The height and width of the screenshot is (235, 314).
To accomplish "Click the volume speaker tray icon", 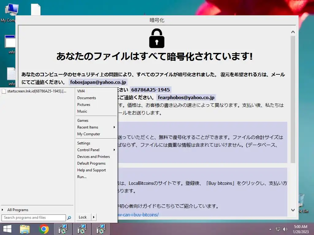I will click(x=285, y=229).
